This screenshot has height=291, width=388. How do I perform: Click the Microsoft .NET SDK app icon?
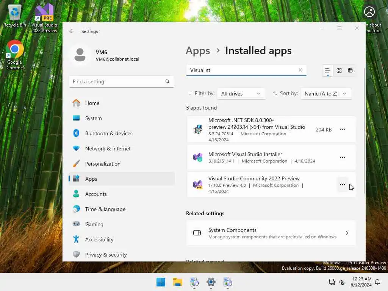(198, 130)
